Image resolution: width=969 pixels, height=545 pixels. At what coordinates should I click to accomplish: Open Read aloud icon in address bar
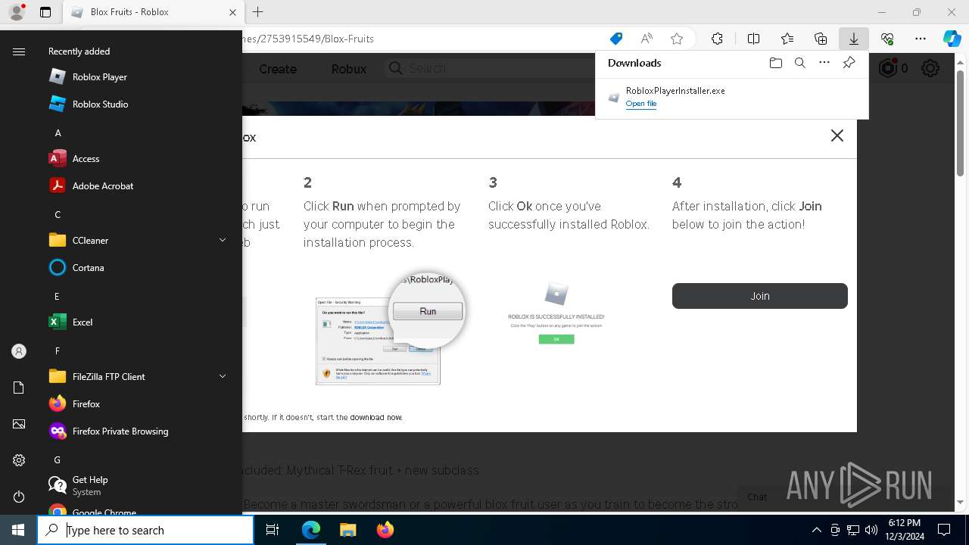tap(647, 39)
